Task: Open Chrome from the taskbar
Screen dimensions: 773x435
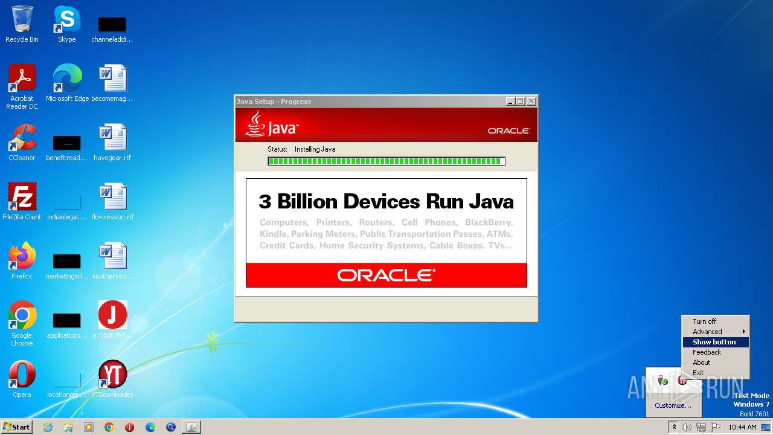Action: click(x=109, y=427)
